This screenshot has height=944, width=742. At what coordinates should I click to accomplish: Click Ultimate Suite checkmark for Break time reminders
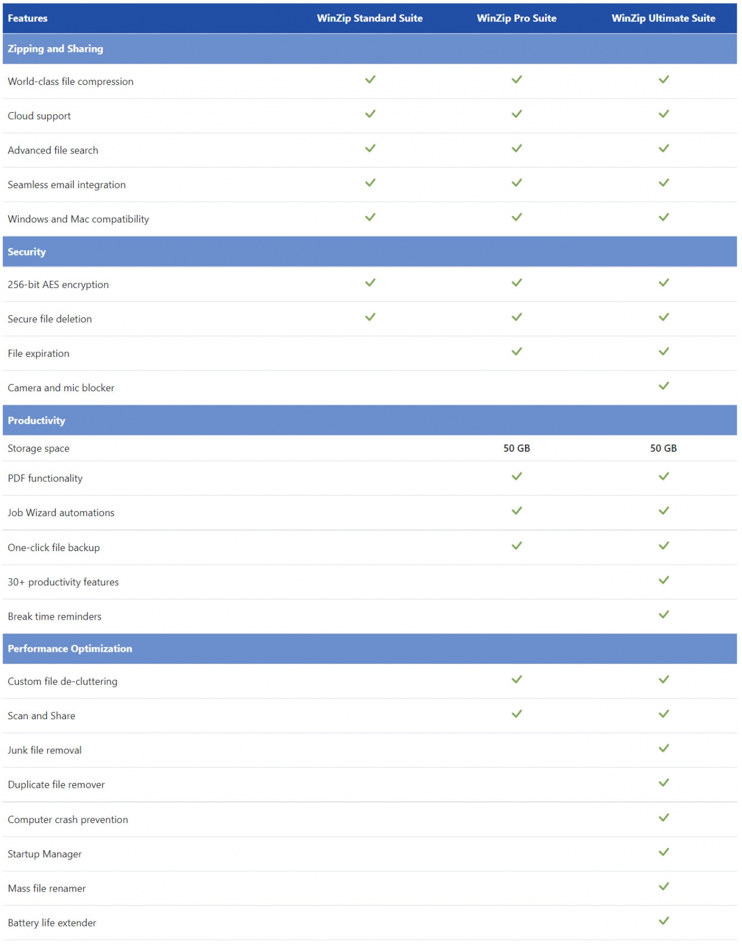pos(664,615)
